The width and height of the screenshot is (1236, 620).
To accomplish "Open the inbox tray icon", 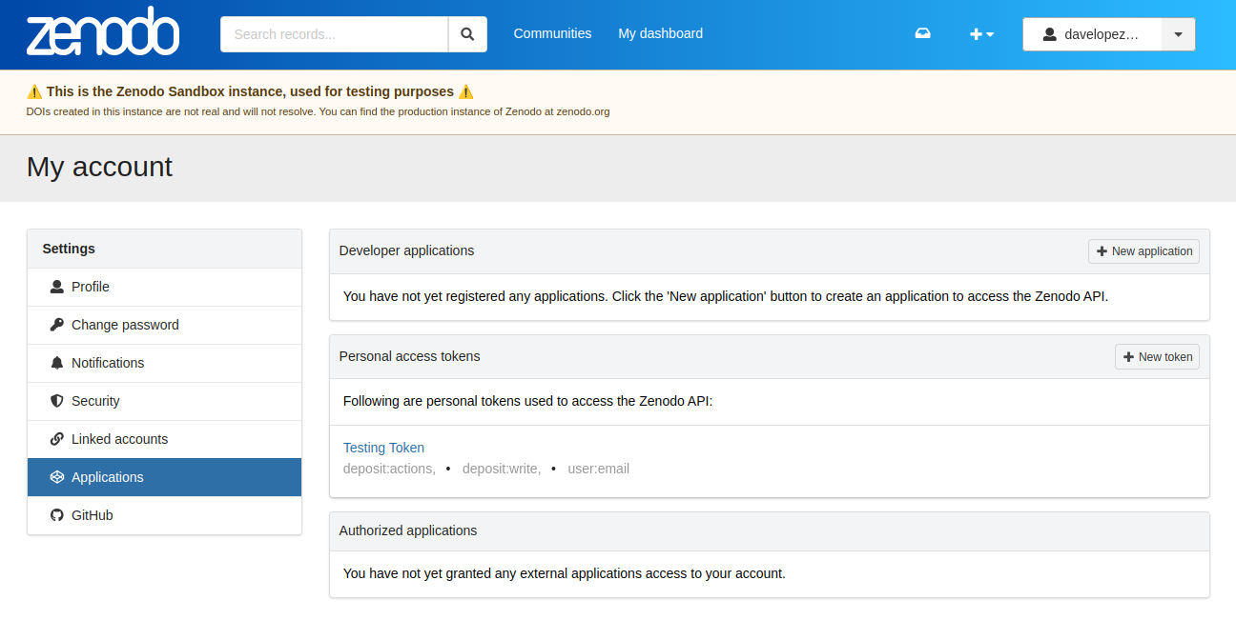I will tap(922, 34).
